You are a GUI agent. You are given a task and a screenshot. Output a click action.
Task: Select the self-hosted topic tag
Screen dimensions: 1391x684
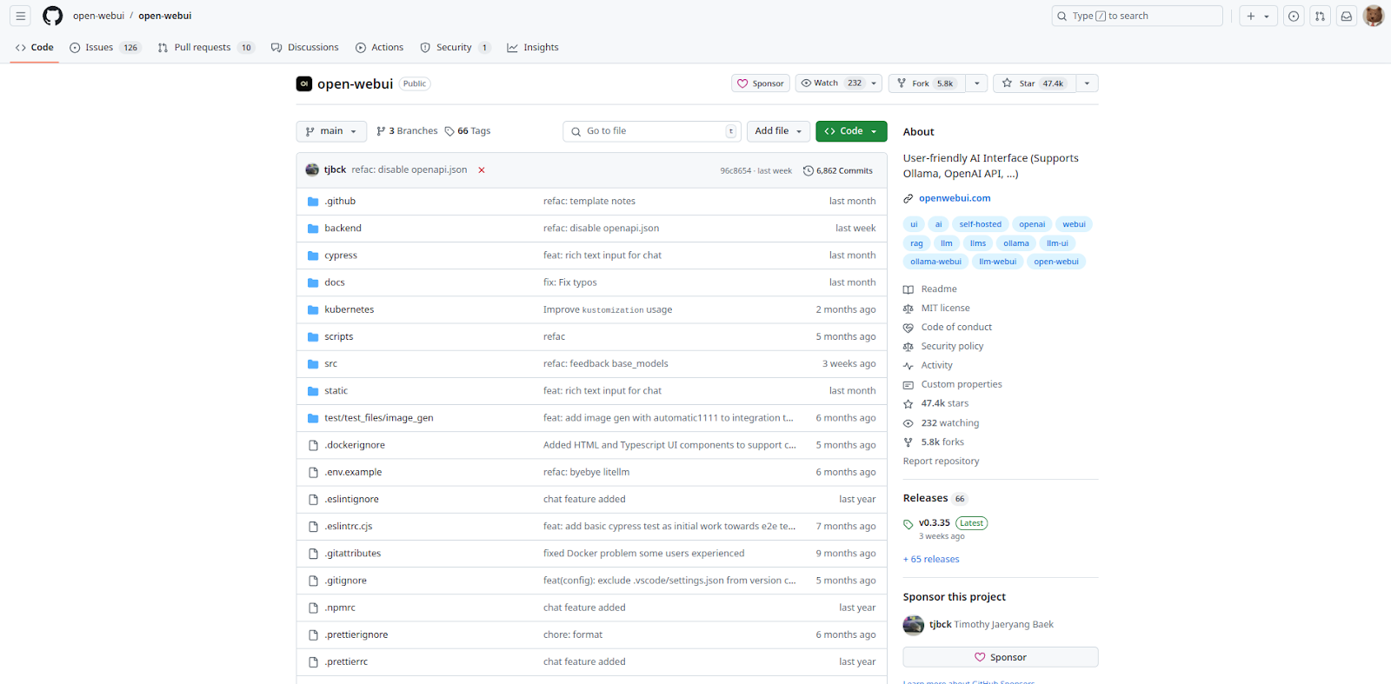pos(980,224)
